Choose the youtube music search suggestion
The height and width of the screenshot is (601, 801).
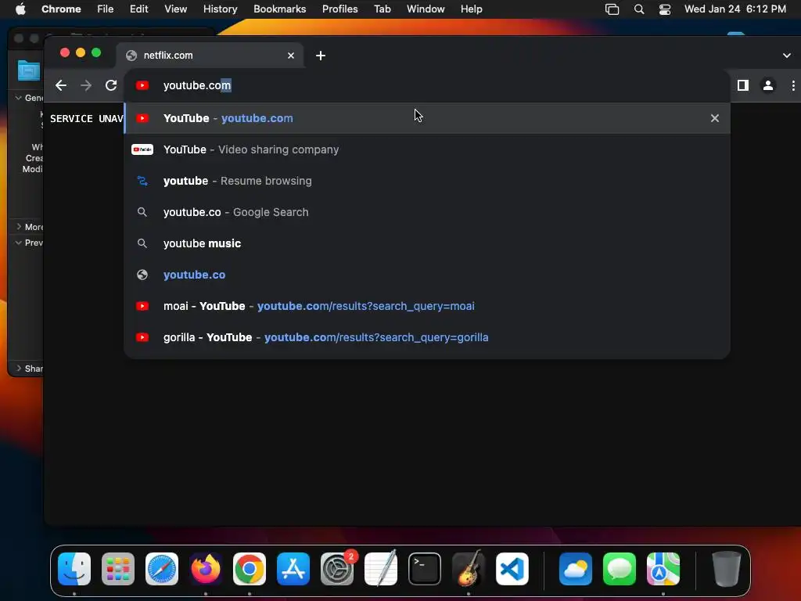[427, 243]
